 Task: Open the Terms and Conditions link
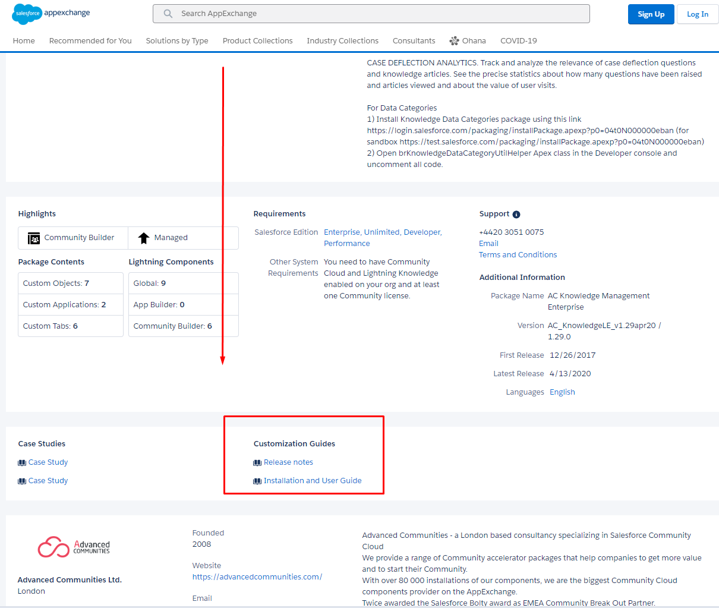click(x=518, y=254)
